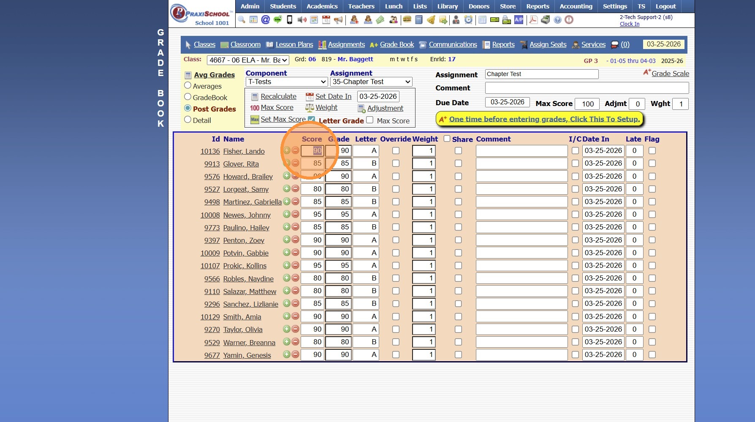Click the blue A/P toolbar icon
The image size is (755, 422).
519,20
